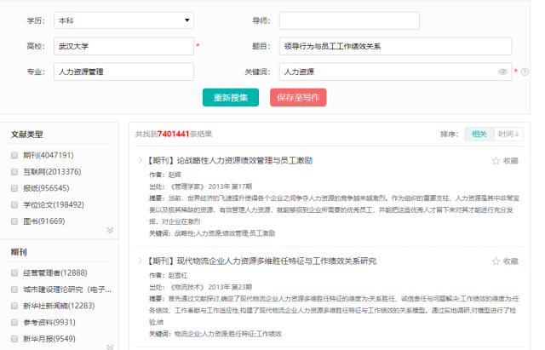Screen dimensions: 545x350
Task: Click star icon for 现代物流企业人力资源 result
Action: (496, 261)
